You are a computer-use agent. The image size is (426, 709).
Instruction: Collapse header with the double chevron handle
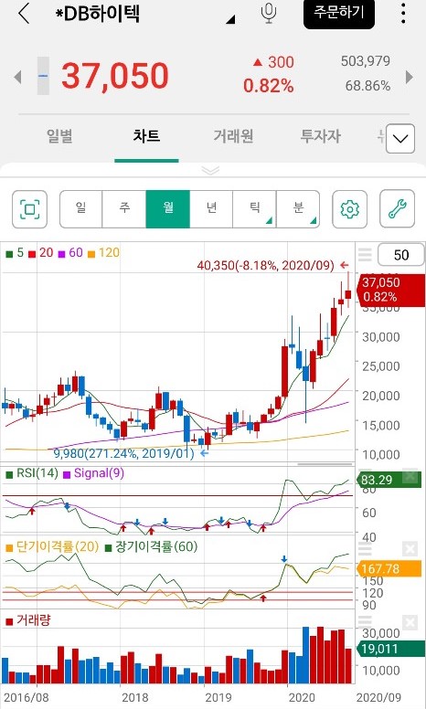pos(210,171)
